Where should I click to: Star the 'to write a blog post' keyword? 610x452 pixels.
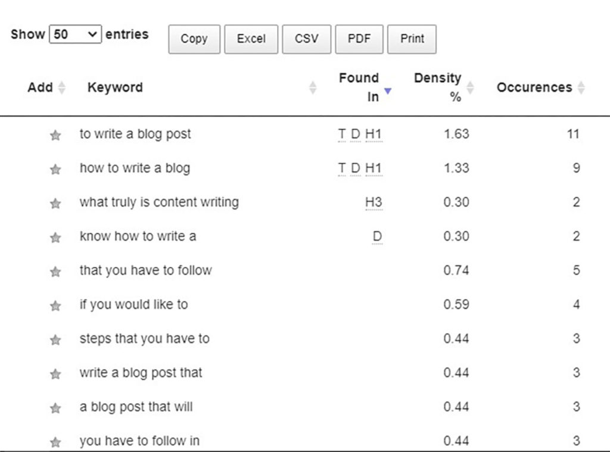click(55, 135)
